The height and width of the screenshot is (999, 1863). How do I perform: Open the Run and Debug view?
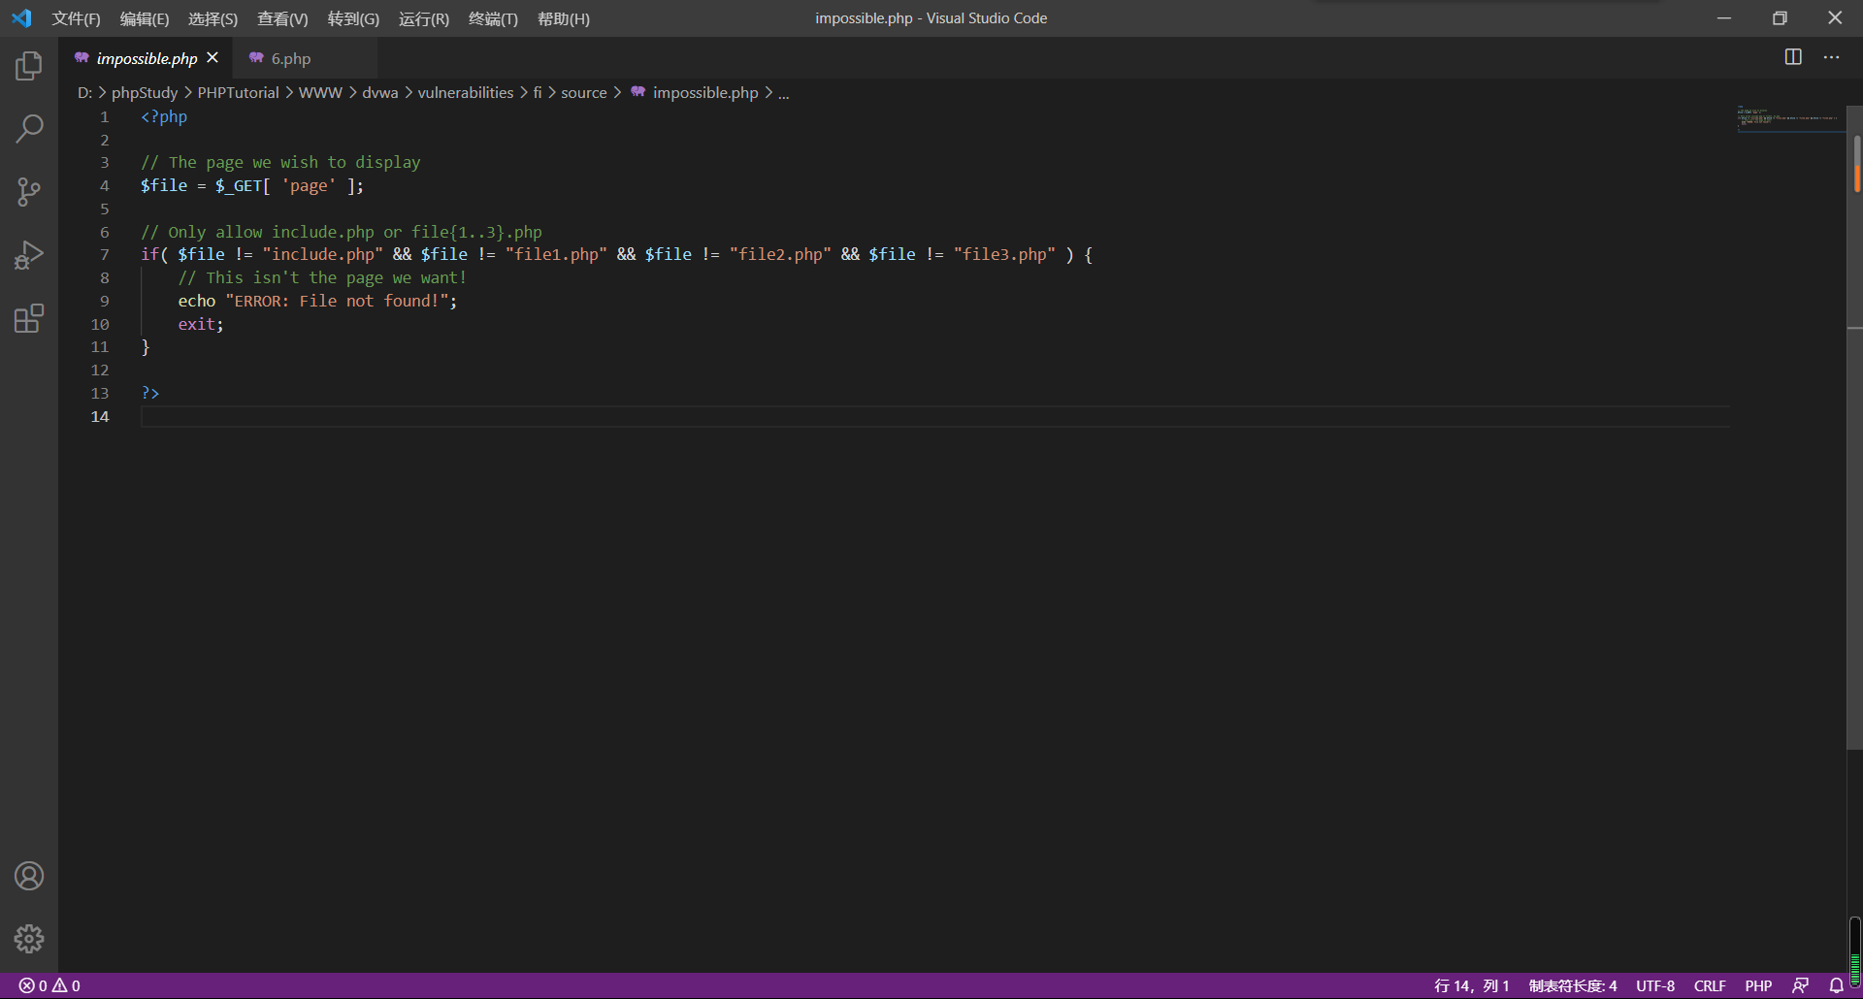[x=29, y=255]
